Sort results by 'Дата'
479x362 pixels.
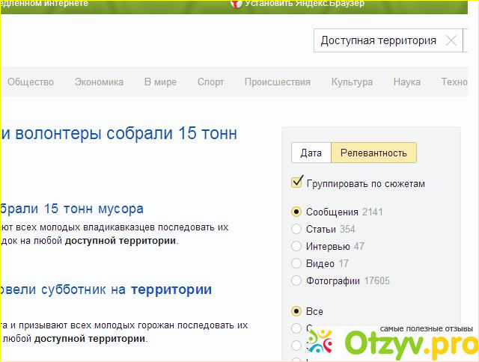click(311, 153)
